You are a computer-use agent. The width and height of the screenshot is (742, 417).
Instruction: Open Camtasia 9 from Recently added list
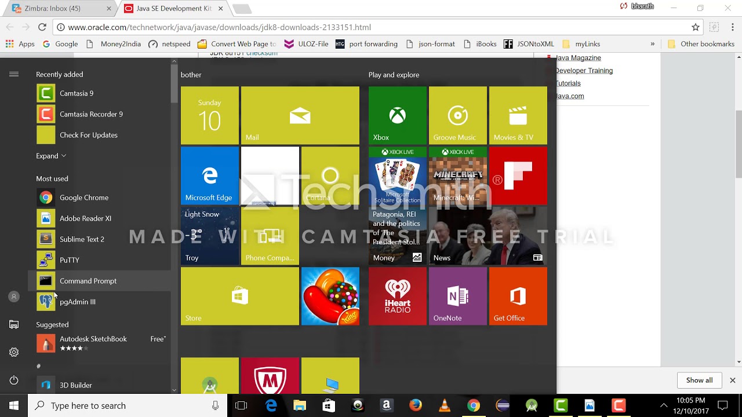click(99, 93)
